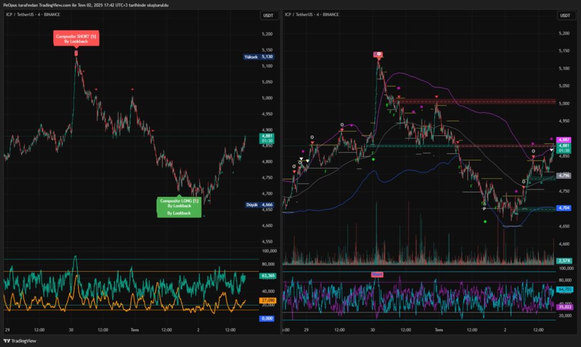
Task: Click the TradingView.com header caption text
Action: coord(85,5)
